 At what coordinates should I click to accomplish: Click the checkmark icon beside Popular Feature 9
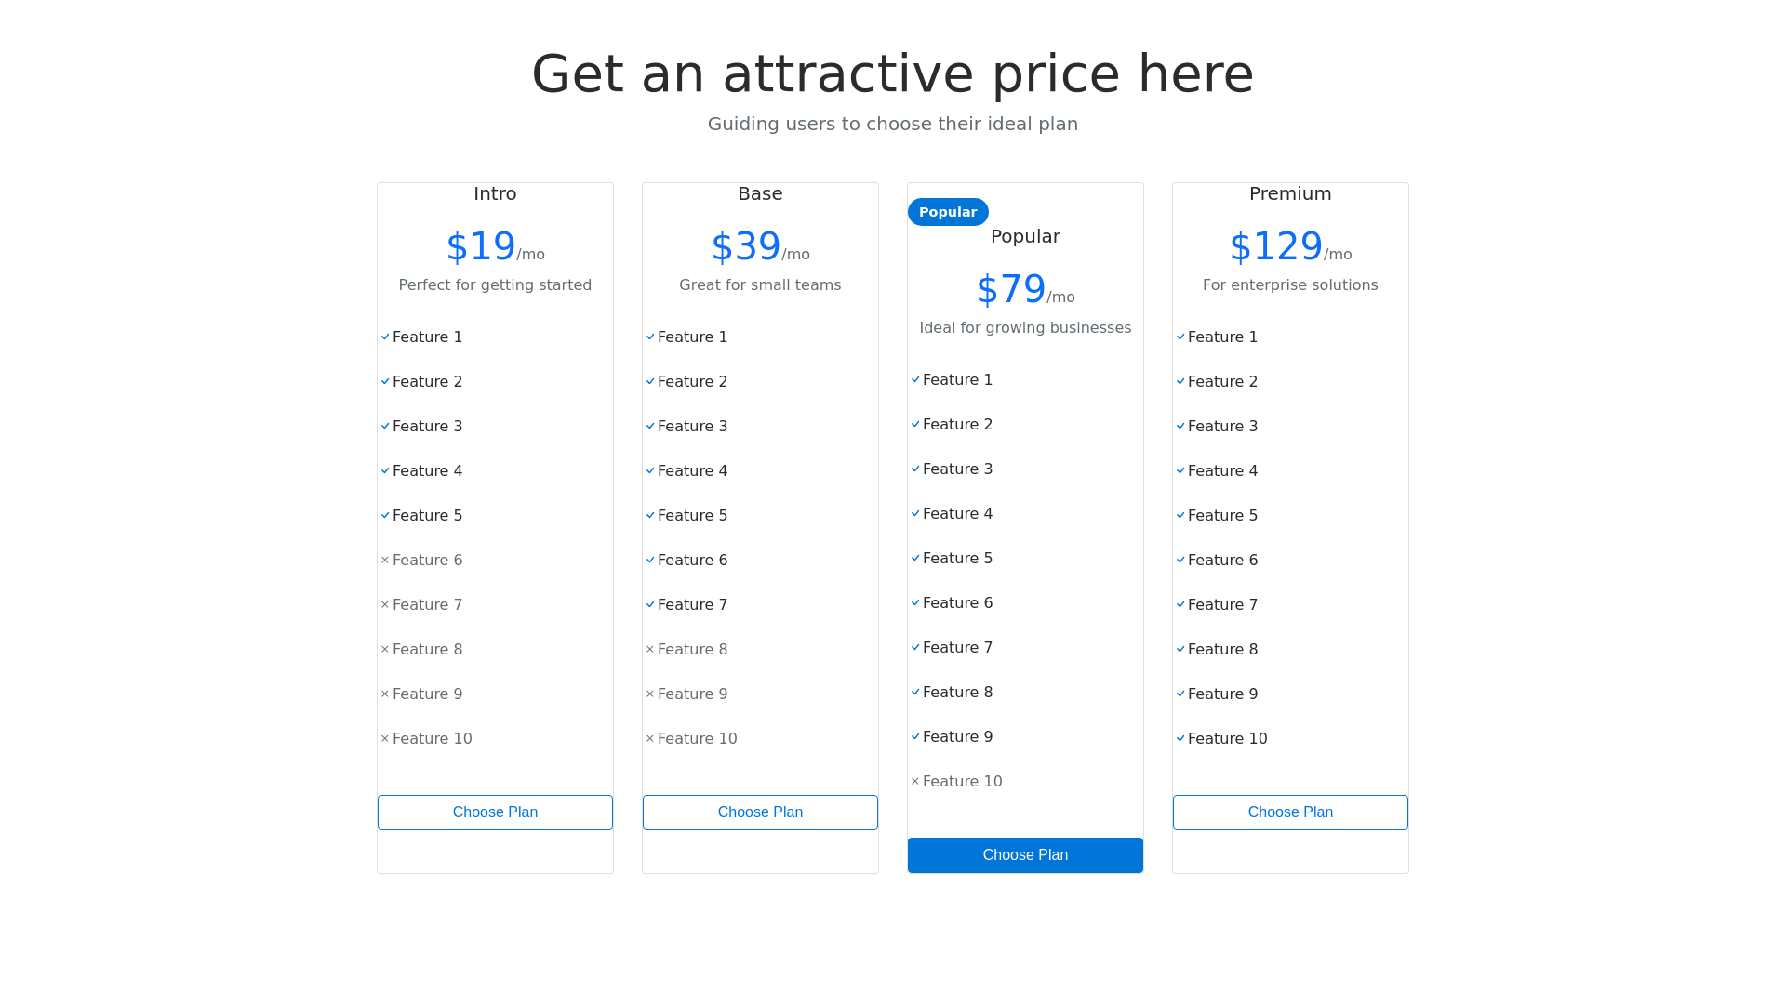915,737
